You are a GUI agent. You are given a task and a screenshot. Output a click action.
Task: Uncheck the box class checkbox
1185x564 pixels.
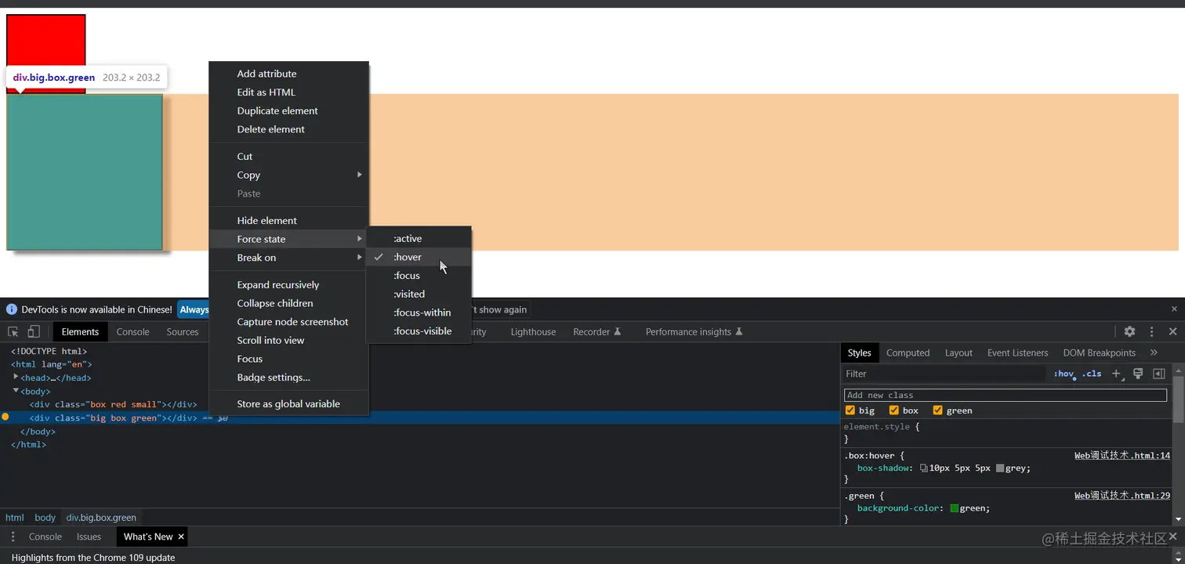click(894, 410)
